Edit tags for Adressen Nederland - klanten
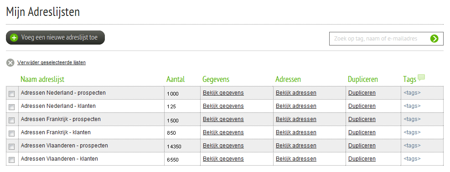450x172 pixels. click(412, 106)
